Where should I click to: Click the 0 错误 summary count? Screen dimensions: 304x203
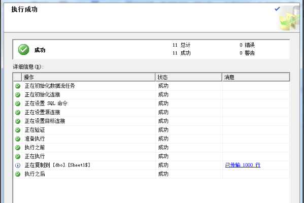(x=247, y=45)
